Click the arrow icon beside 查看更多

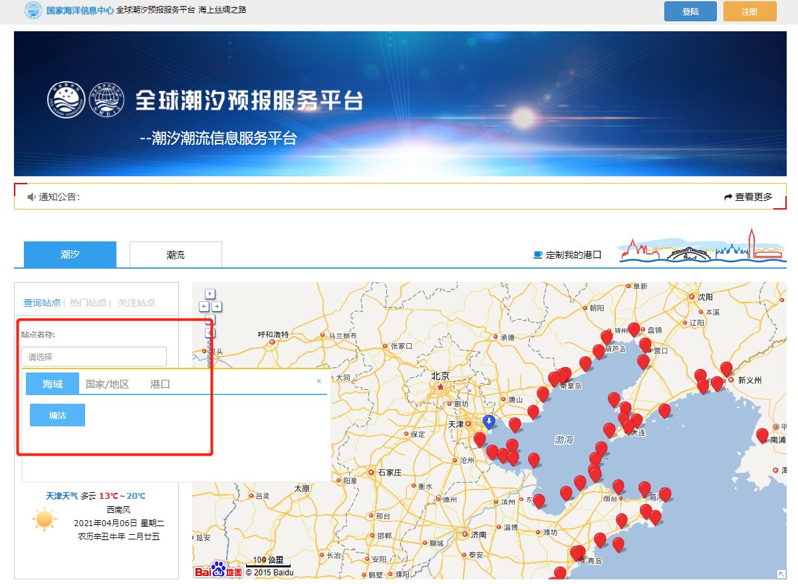(x=728, y=197)
